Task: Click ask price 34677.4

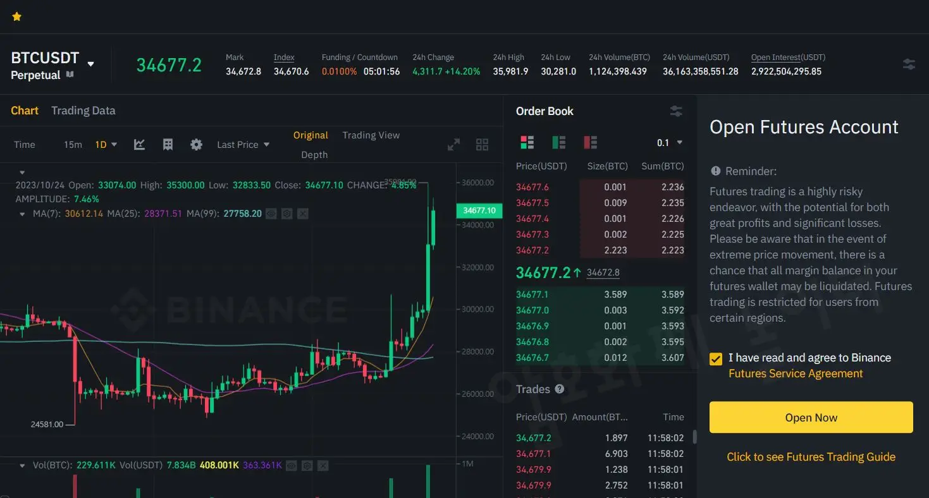Action: pos(532,219)
